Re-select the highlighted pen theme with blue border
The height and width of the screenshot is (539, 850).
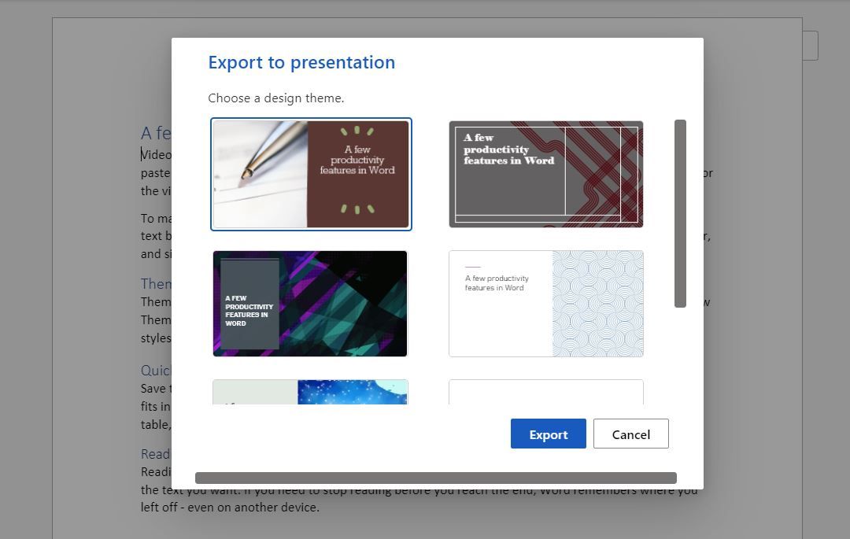[310, 174]
